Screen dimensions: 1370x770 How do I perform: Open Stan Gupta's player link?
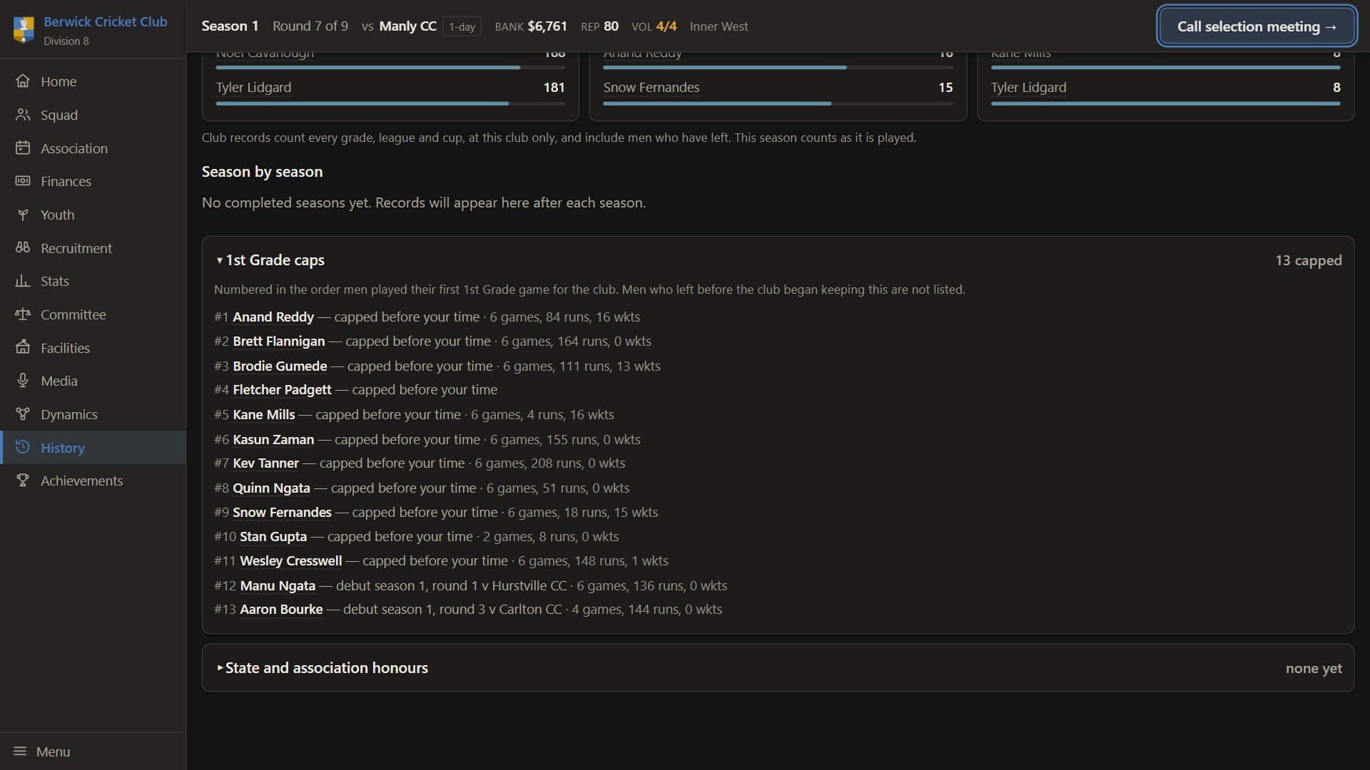(x=273, y=537)
